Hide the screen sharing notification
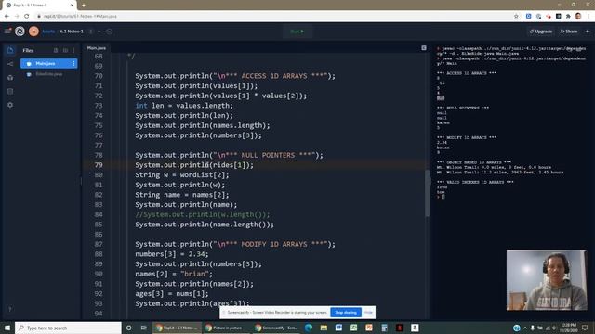This screenshot has width=595, height=334. [x=368, y=313]
